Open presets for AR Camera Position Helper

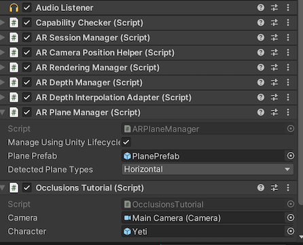point(274,52)
